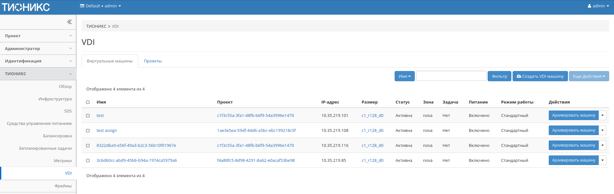
Task: Toggle the select-all checkbox in table header
Action: (x=88, y=102)
